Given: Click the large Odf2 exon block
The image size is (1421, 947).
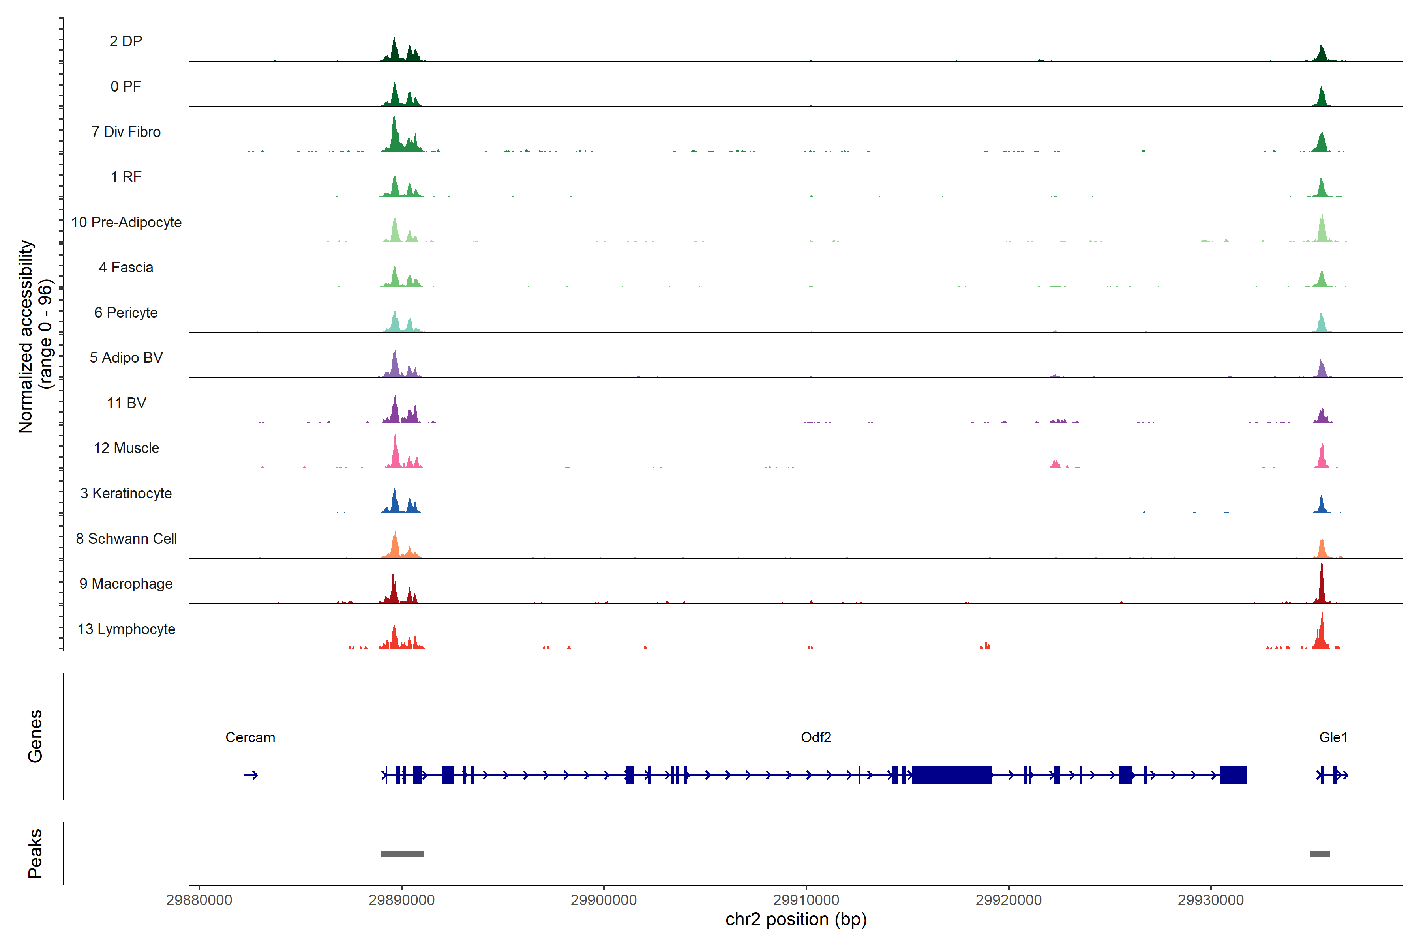Looking at the screenshot, I should [952, 775].
